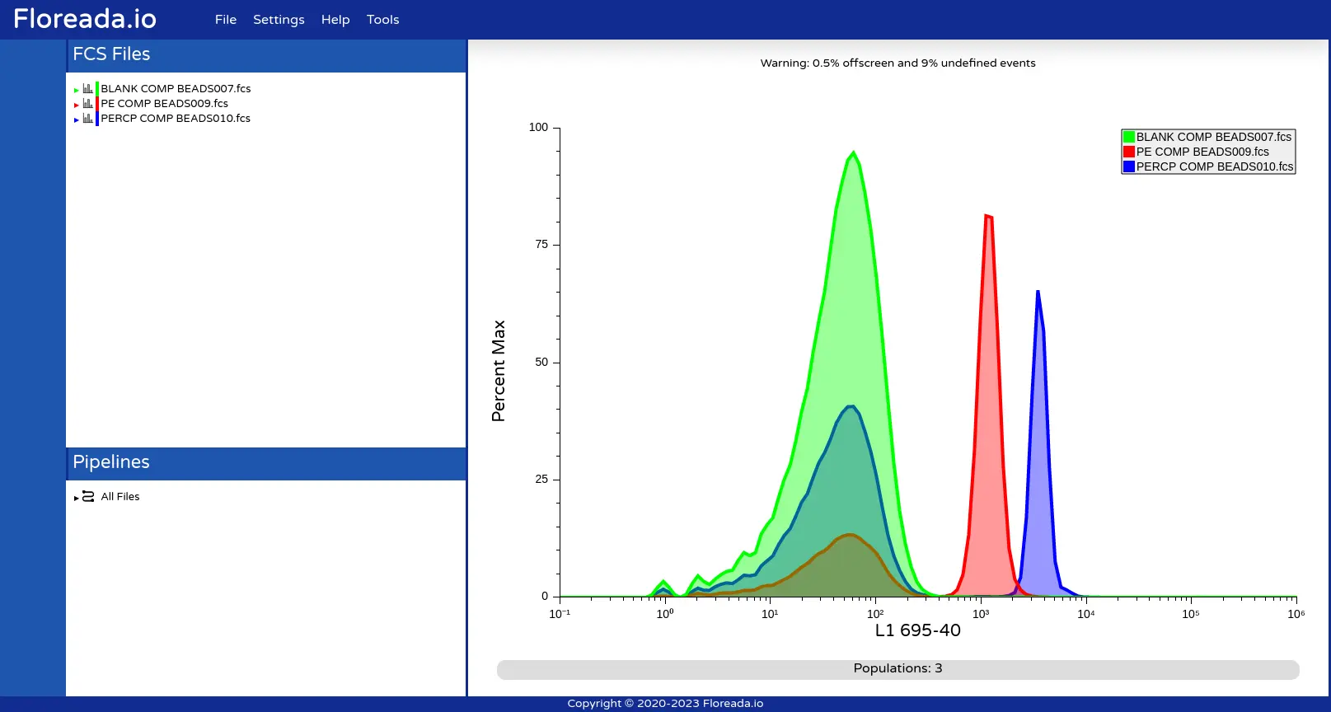Click red legend square for PE COMP BEADS009
The height and width of the screenshot is (712, 1331).
[1128, 152]
